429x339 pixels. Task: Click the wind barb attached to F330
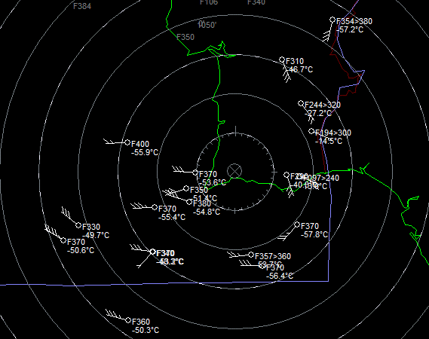tap(69, 215)
